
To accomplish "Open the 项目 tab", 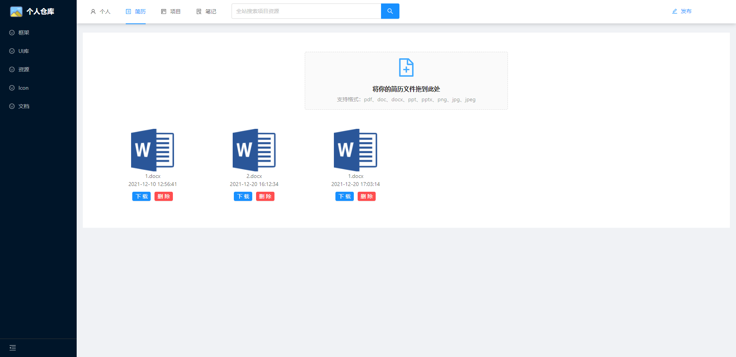I will pyautogui.click(x=171, y=12).
